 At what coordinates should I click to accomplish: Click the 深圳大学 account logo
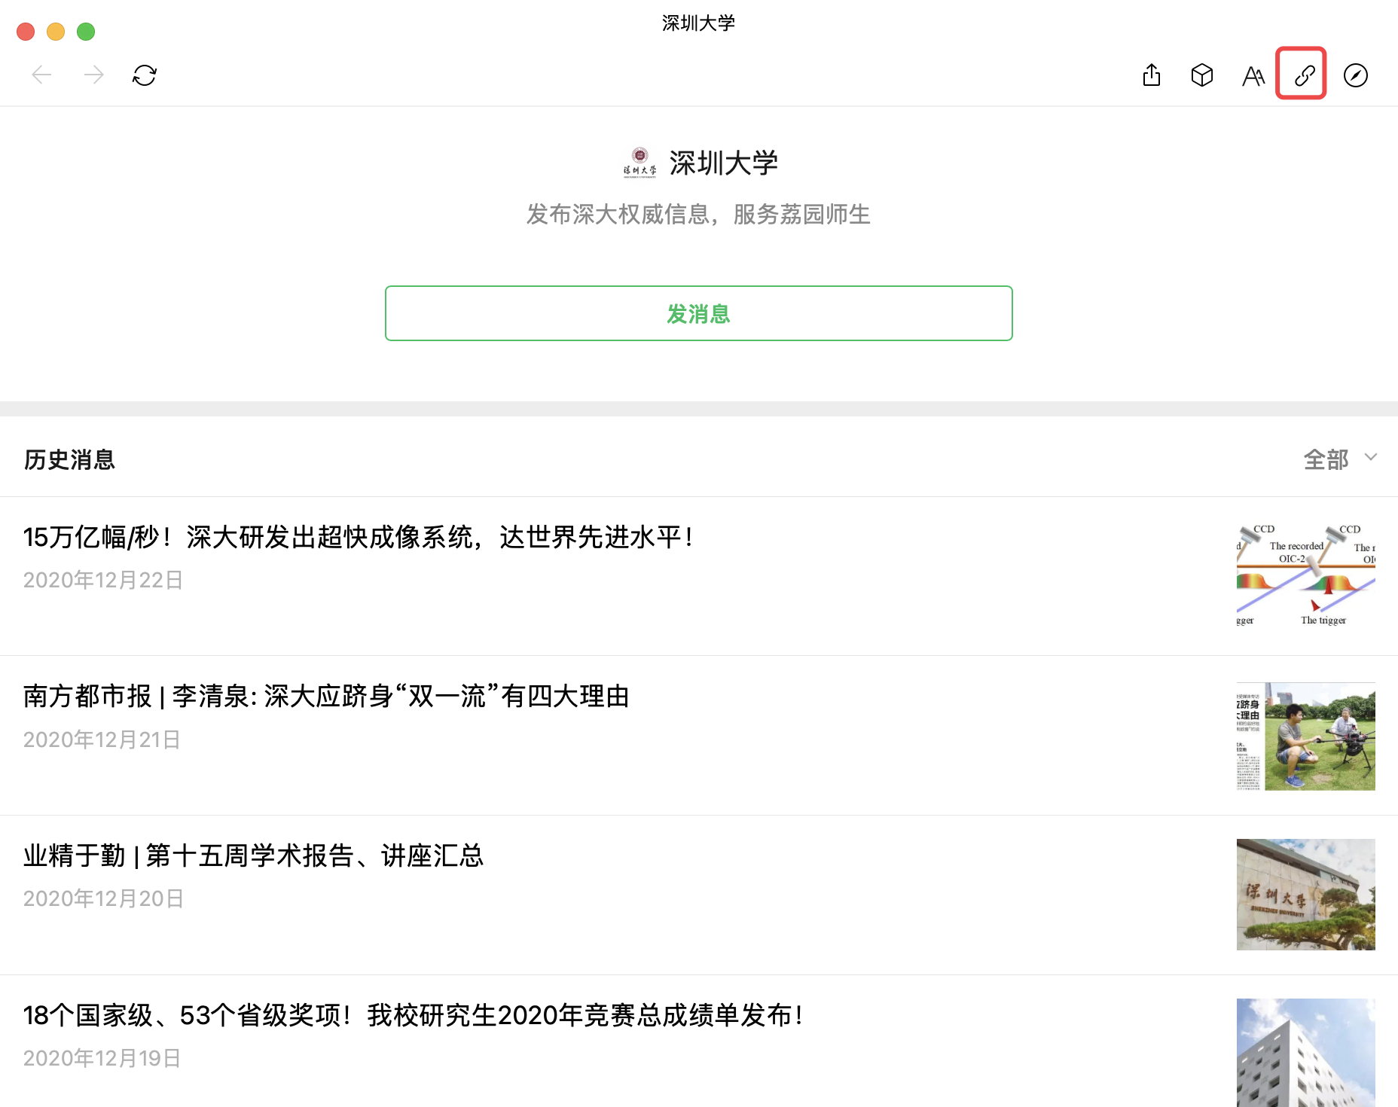pos(639,162)
